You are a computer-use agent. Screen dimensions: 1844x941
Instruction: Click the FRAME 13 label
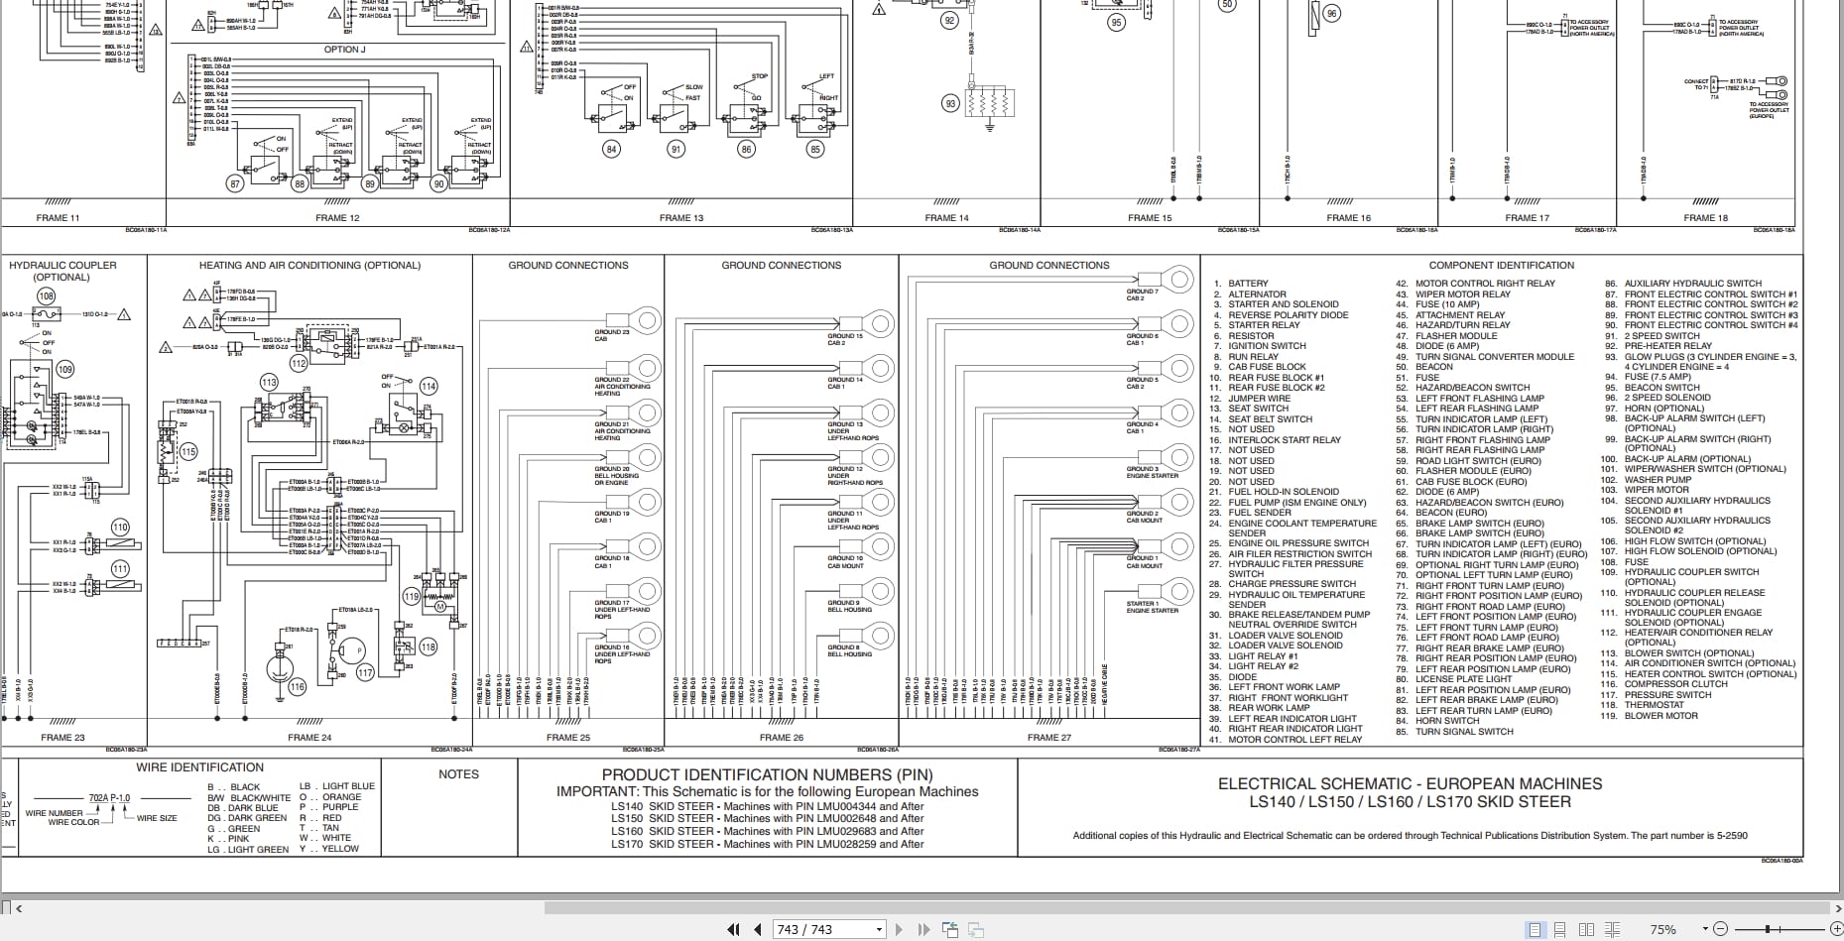click(681, 218)
